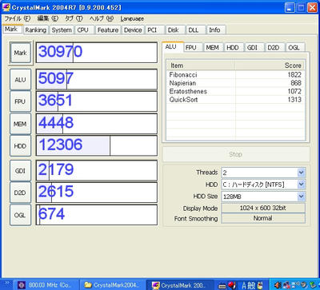Click the Item column header

[201, 66]
